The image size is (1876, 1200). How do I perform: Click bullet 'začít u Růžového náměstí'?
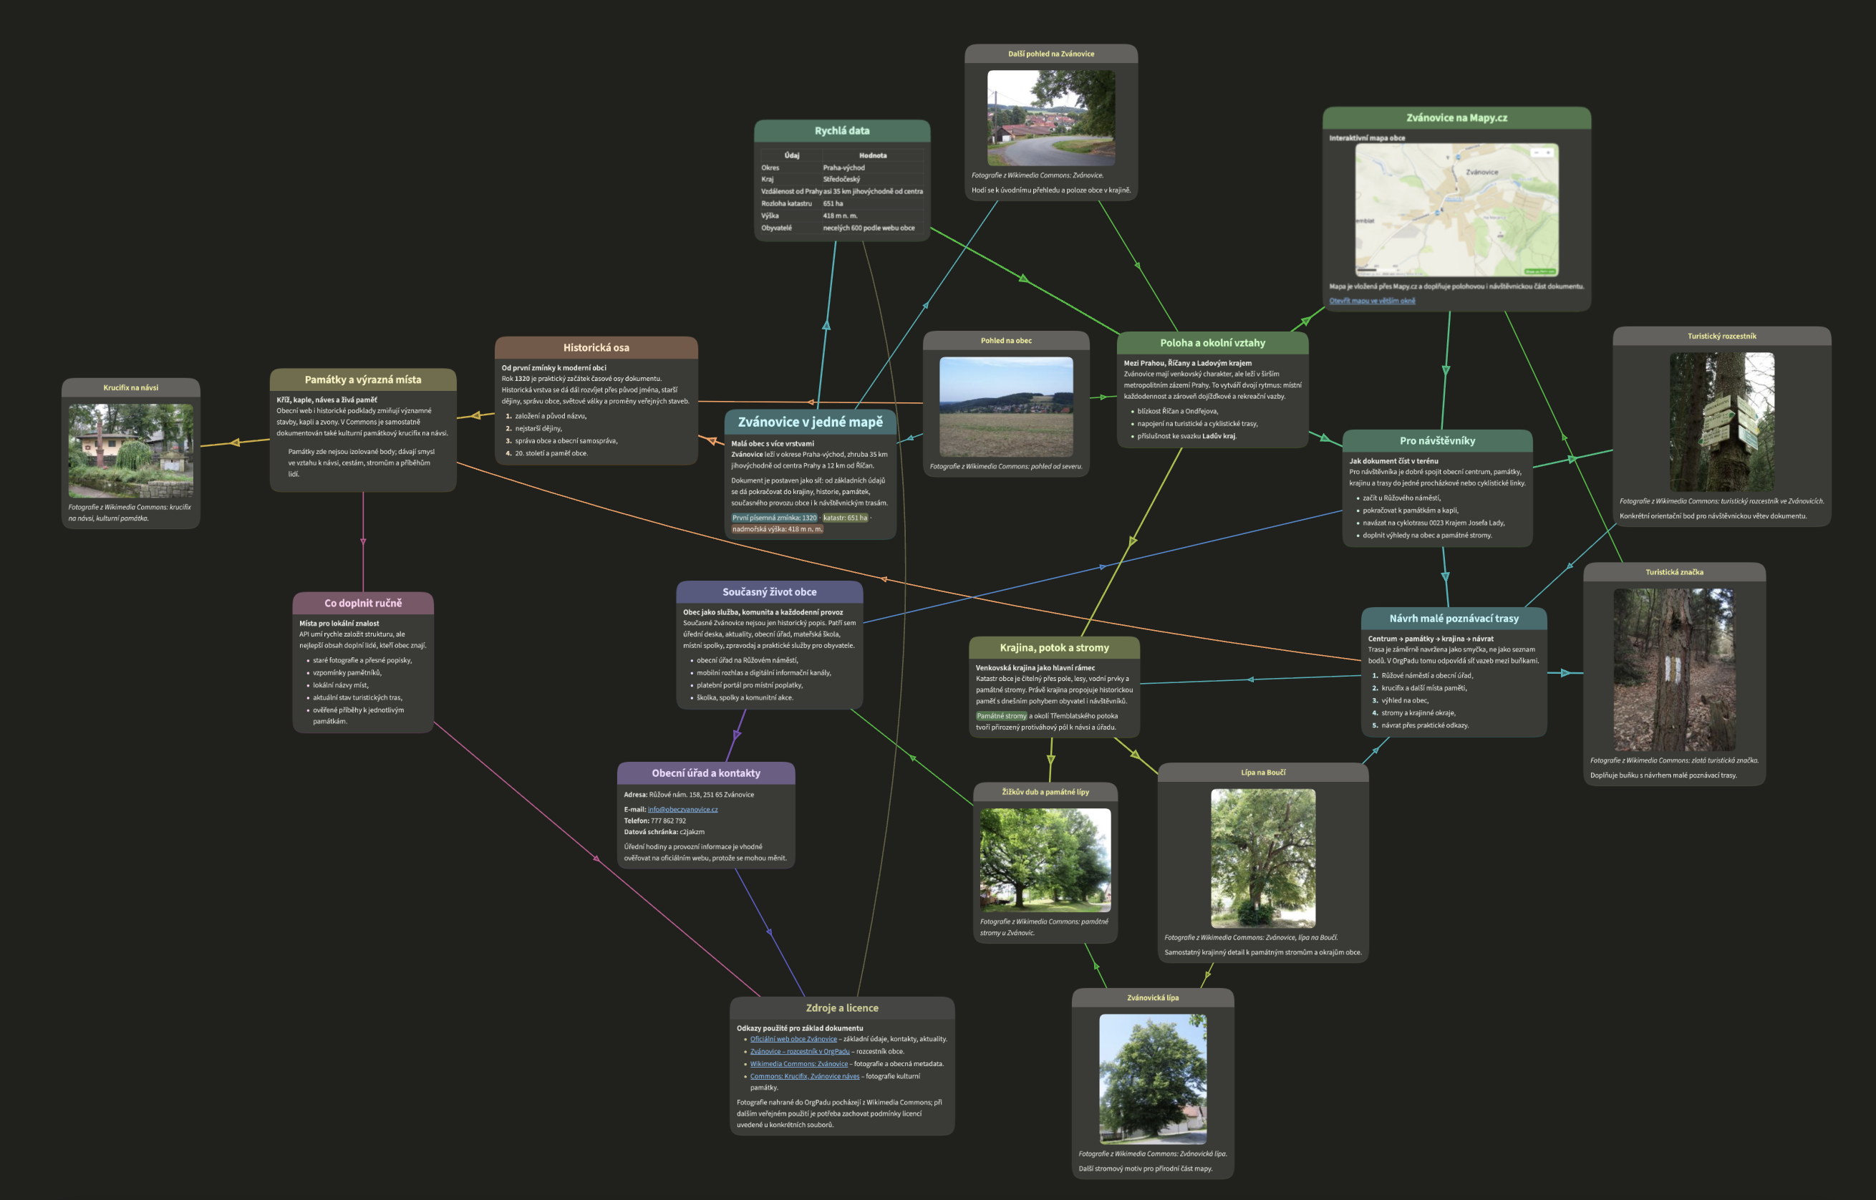1401,498
